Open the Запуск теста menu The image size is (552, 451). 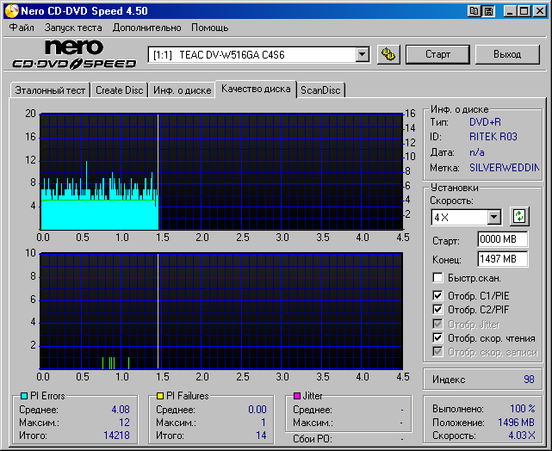73,28
